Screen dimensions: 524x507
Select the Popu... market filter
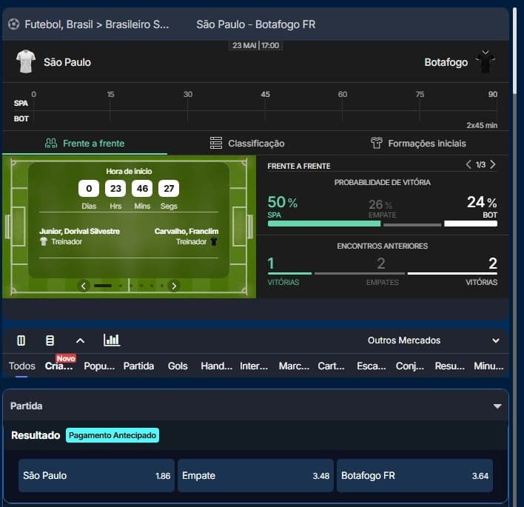point(99,366)
